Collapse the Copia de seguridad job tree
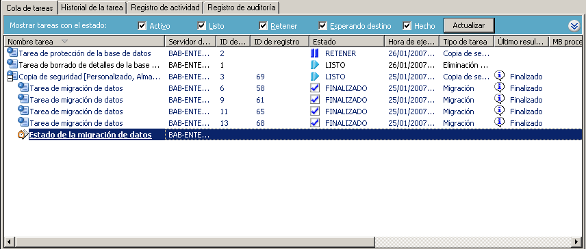The width and height of the screenshot is (586, 249). click(10, 78)
